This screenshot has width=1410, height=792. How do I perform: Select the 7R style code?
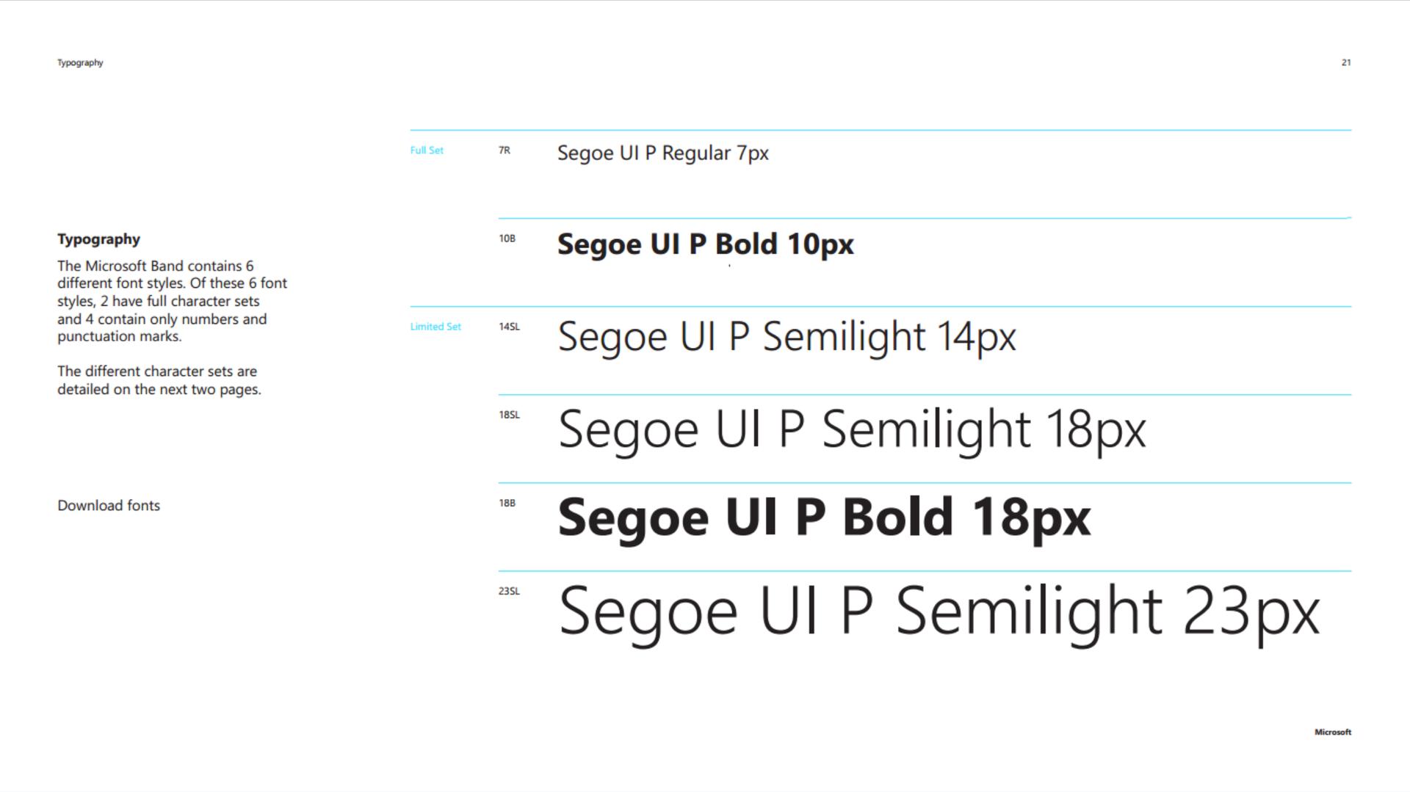click(504, 150)
